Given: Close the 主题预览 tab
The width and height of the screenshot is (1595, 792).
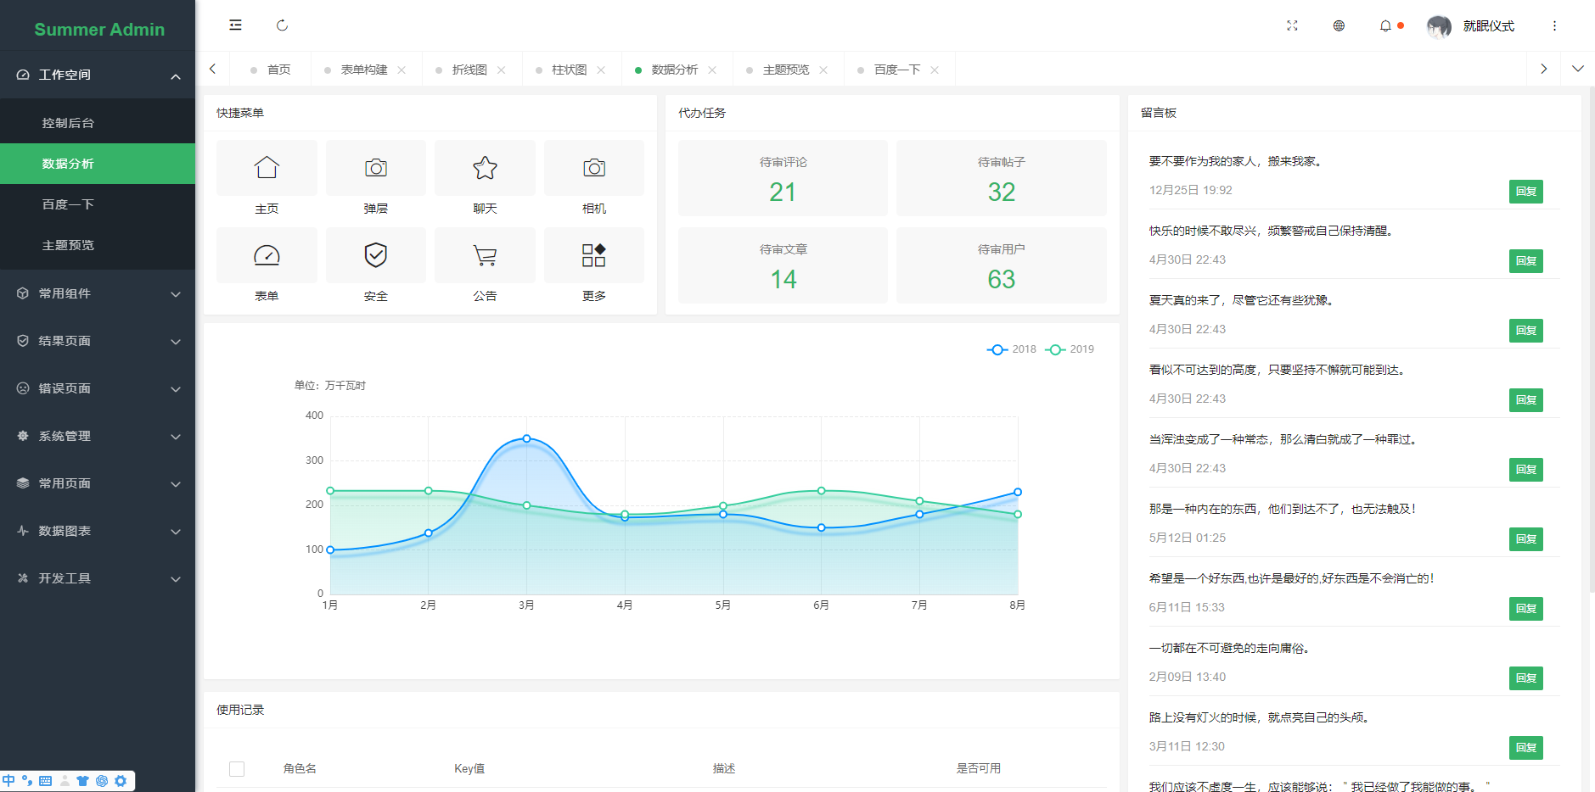Looking at the screenshot, I should point(823,70).
